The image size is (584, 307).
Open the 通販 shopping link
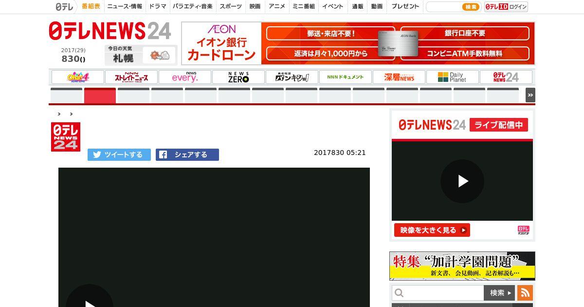click(358, 6)
